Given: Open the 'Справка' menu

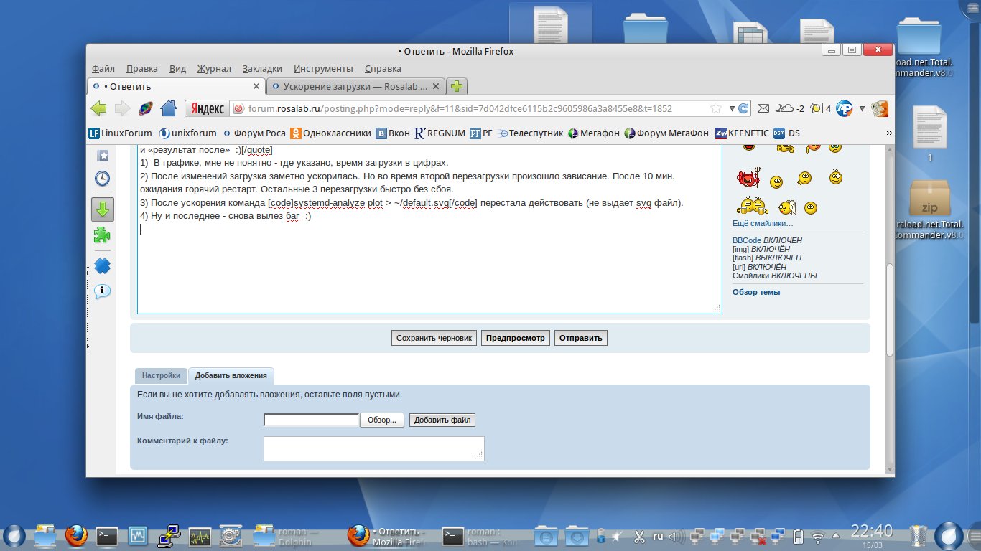Looking at the screenshot, I should 383,69.
